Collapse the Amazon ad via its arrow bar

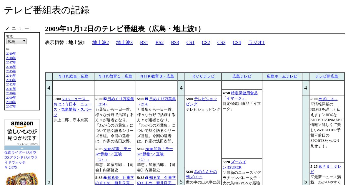point(22,148)
